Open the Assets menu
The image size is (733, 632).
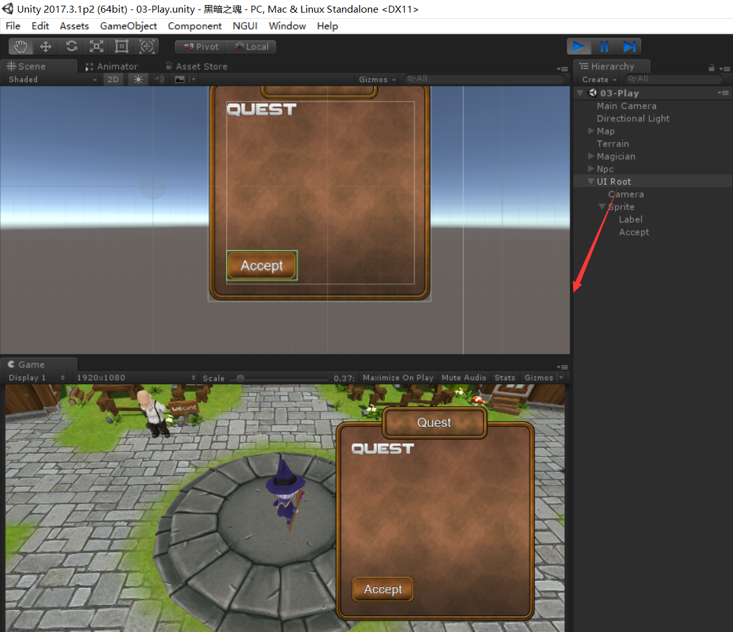pyautogui.click(x=74, y=26)
